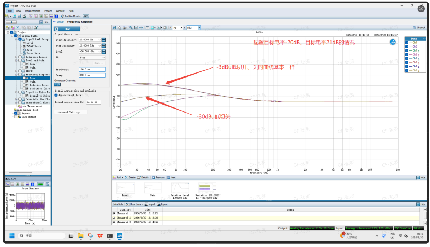Toggle the Report checkbox in project tree

click(16, 114)
